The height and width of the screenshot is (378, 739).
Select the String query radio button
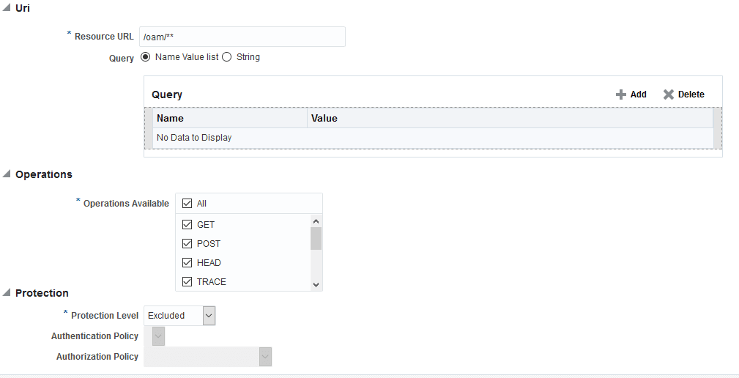tap(227, 57)
